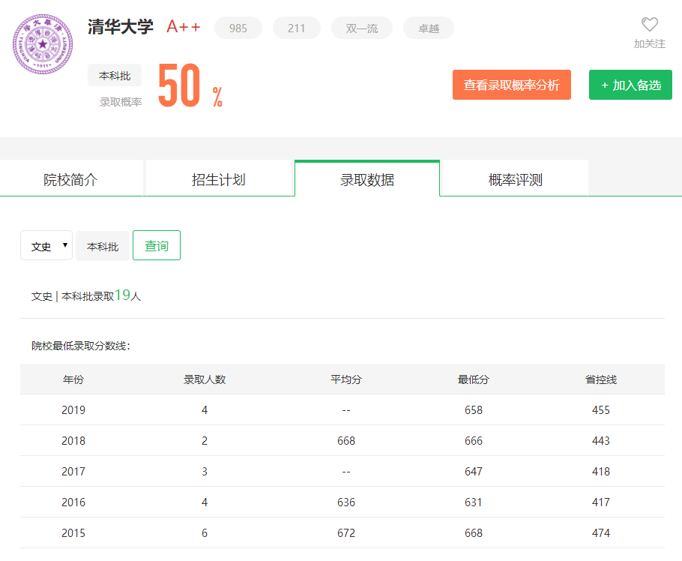Click average score 668 in 2018 row
This screenshot has height=561, width=682.
click(x=346, y=441)
